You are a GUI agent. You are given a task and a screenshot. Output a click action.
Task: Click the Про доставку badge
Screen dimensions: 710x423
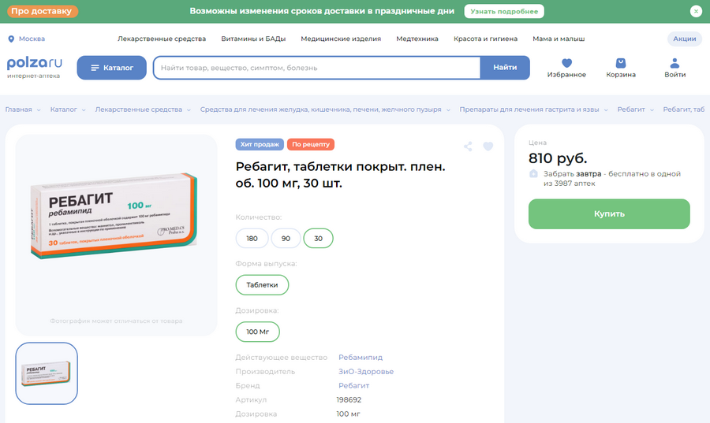[x=42, y=11]
